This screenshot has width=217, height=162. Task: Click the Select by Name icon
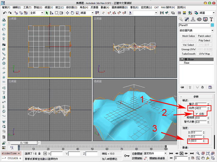pos(52,13)
